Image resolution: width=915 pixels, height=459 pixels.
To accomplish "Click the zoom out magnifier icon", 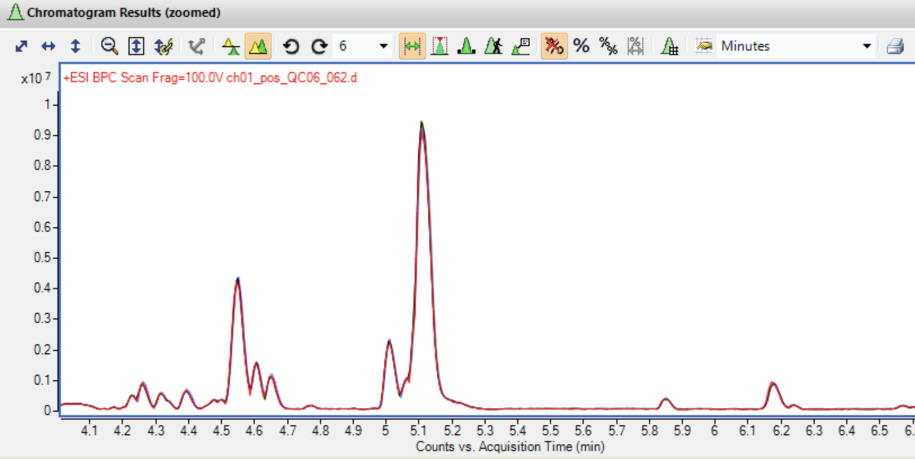I will [x=109, y=46].
